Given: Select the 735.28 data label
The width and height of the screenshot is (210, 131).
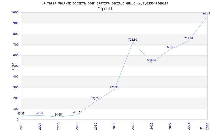Looking at the screenshot, I should [x=188, y=39].
